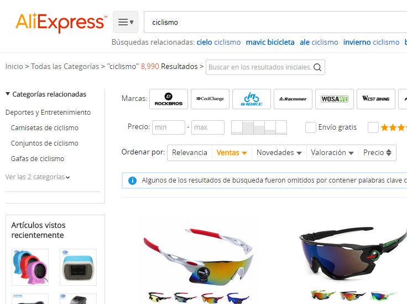Viewport: 407px width, 304px height.
Task: Collapse the Categorías relacionadas section
Action: (8, 94)
